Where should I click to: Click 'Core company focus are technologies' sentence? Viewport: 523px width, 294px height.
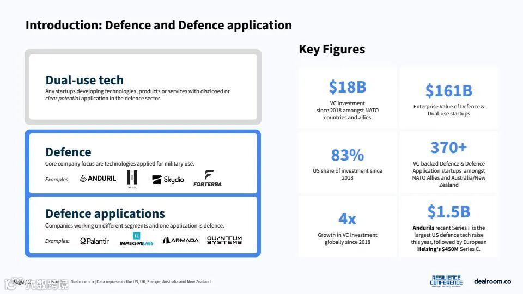[x=119, y=164]
